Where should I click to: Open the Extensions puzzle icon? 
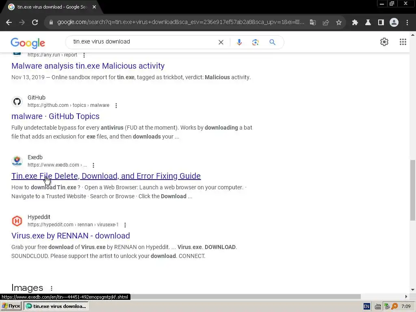coord(355,23)
